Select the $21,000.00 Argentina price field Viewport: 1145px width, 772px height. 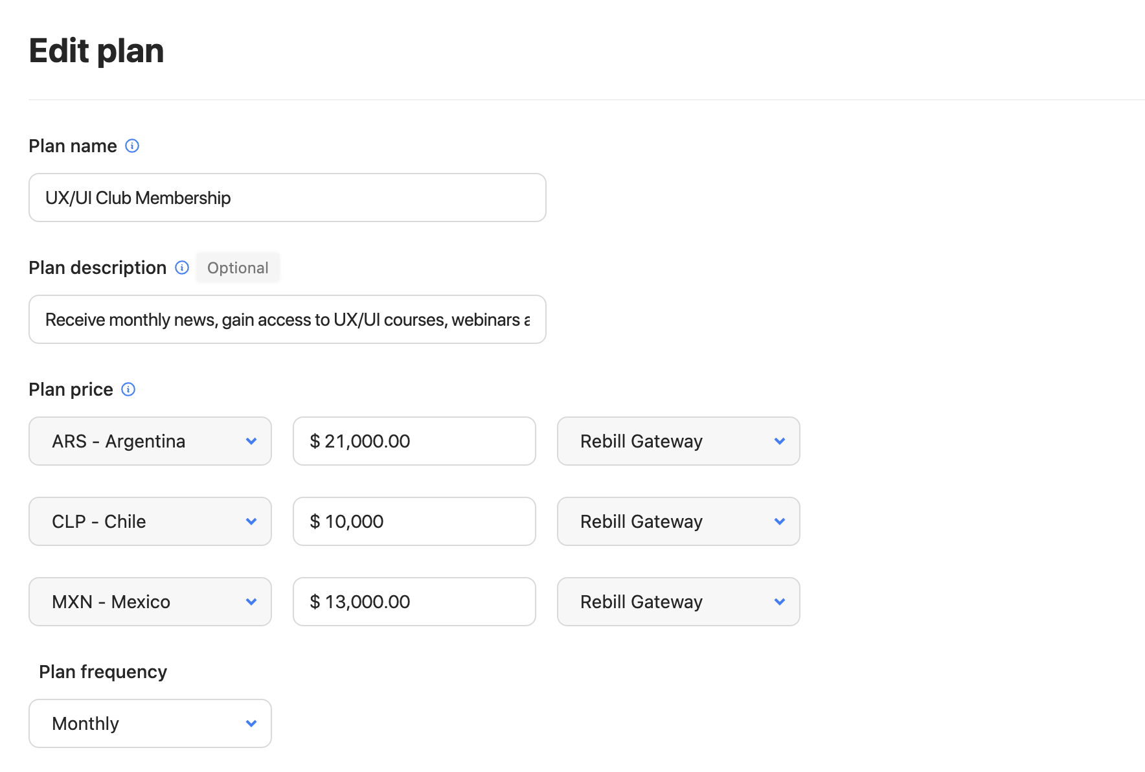pos(414,441)
